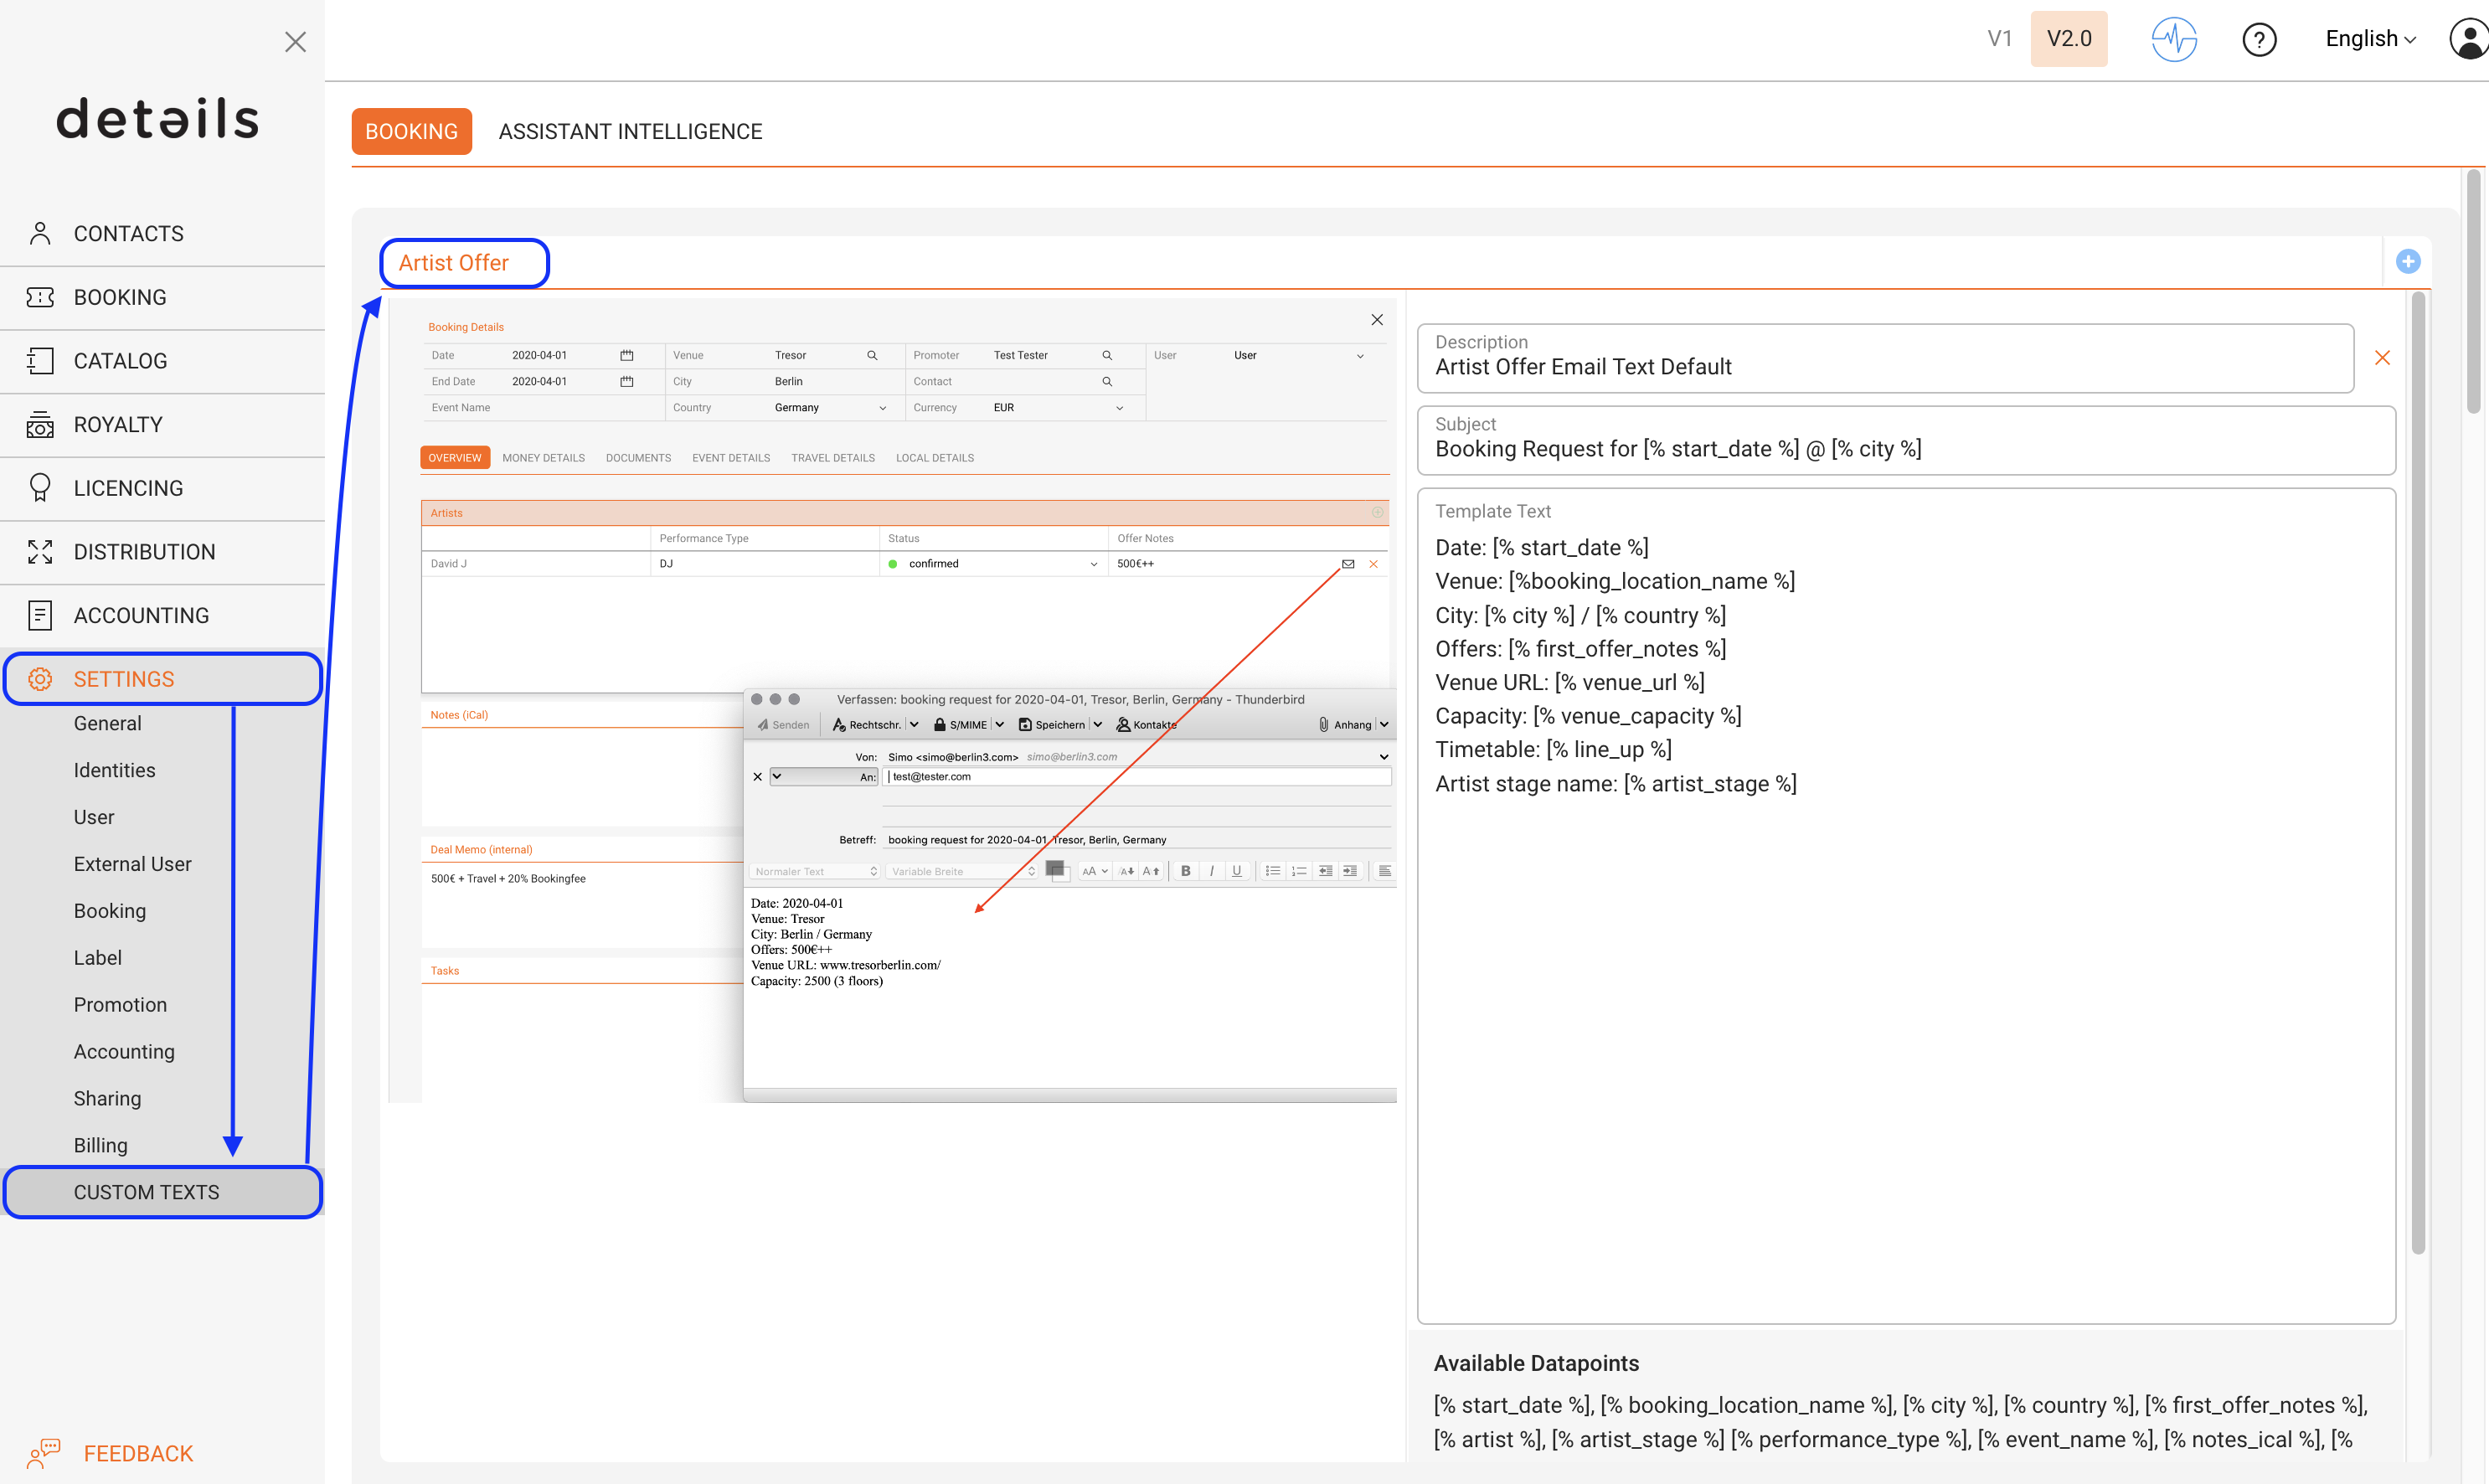Open the Distribution section
This screenshot has height=1484, width=2489.
162,552
